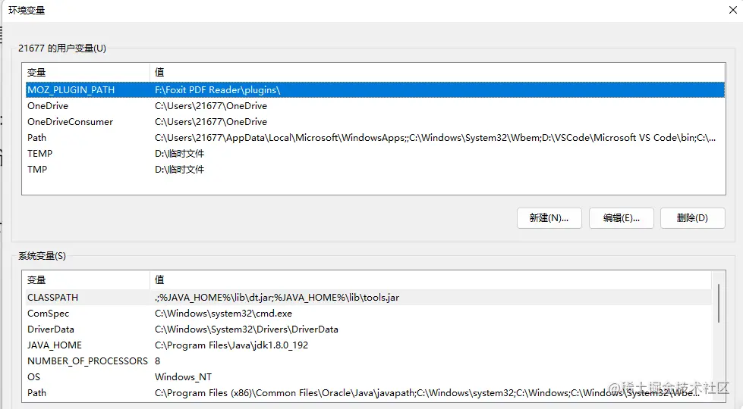Select MOZ_PLUGIN_PATH user variable row

coord(375,90)
